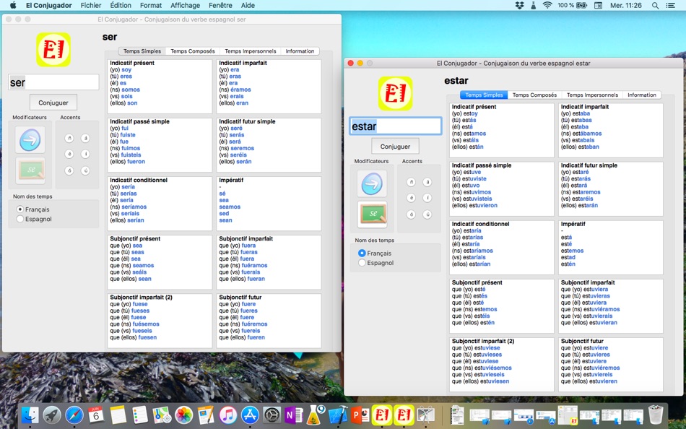Open the Trash in the dock
Screen dimensions: 686x429
point(656,415)
